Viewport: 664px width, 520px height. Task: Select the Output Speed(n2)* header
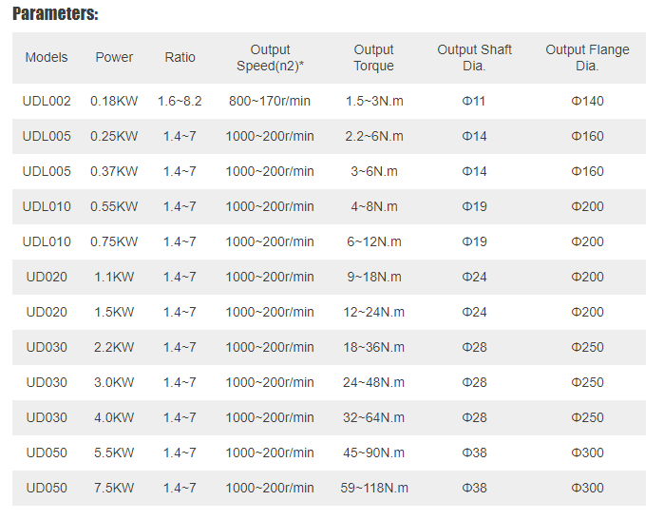[270, 58]
